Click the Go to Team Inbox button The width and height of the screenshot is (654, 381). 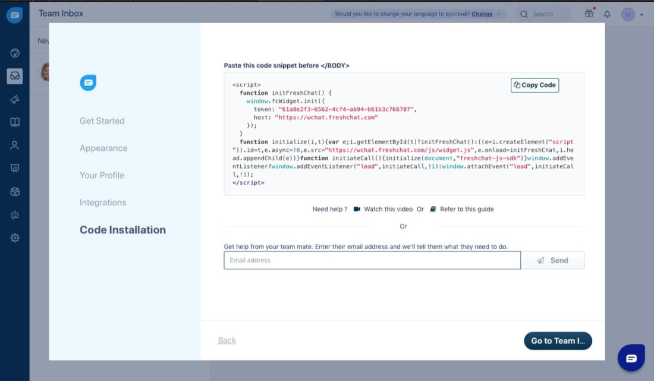coord(557,341)
